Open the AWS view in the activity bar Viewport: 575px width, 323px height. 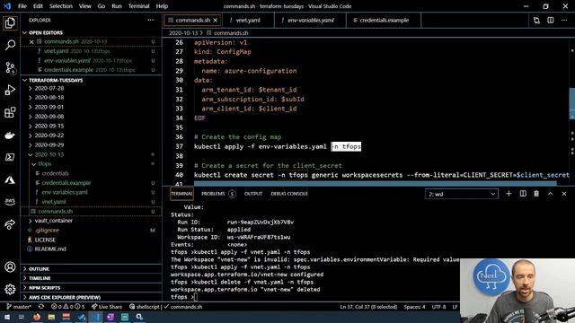(x=10, y=202)
